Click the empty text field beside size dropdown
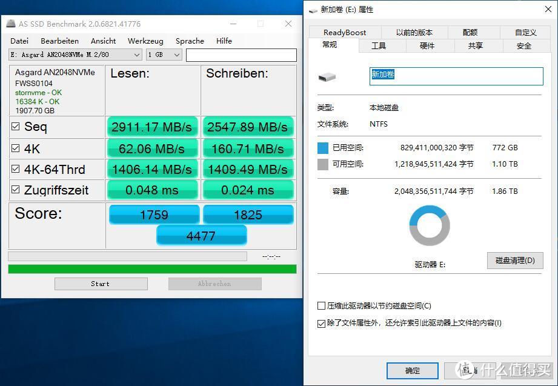 click(241, 55)
